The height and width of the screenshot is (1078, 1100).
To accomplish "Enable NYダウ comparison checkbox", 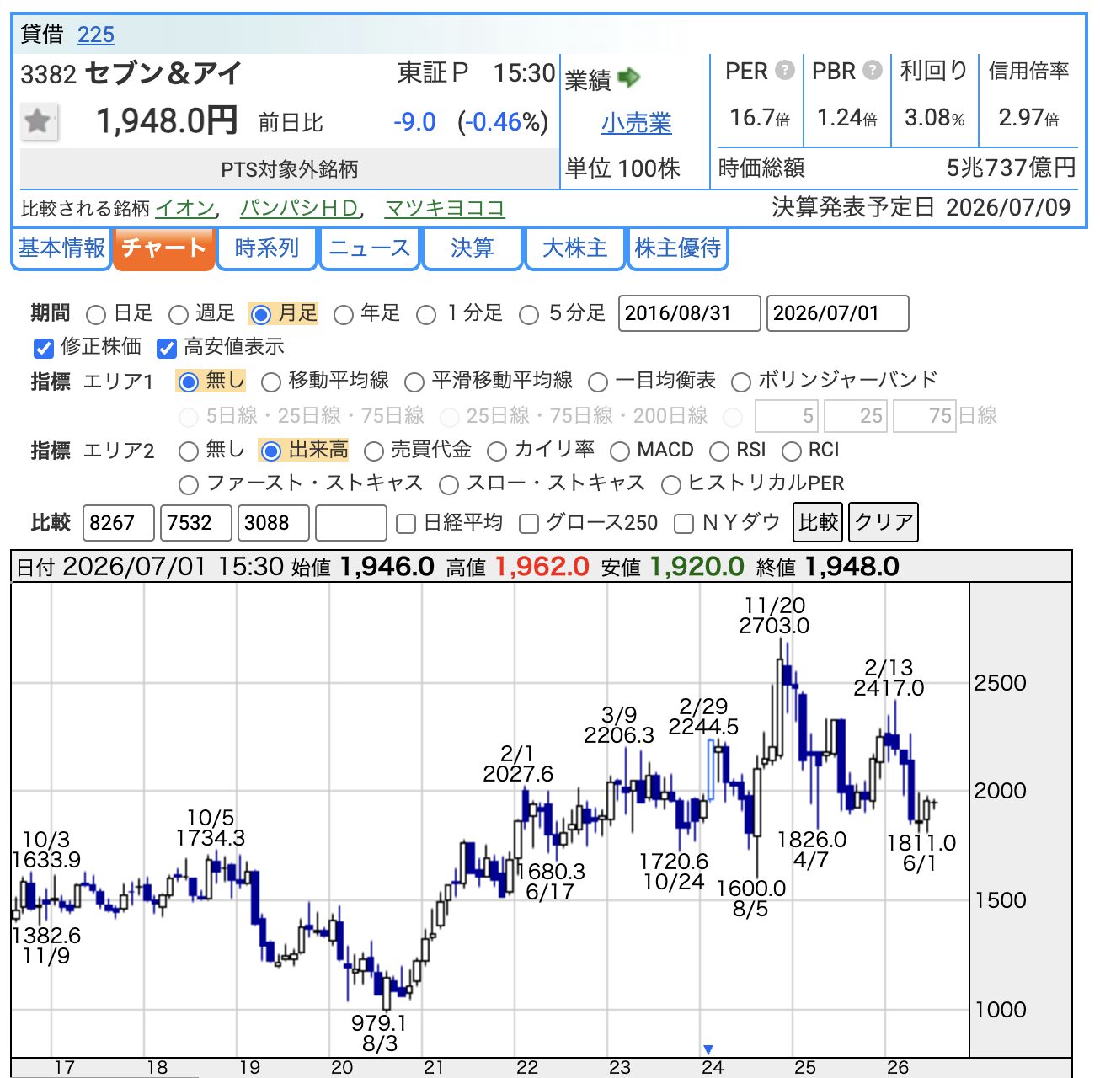I will tap(684, 524).
